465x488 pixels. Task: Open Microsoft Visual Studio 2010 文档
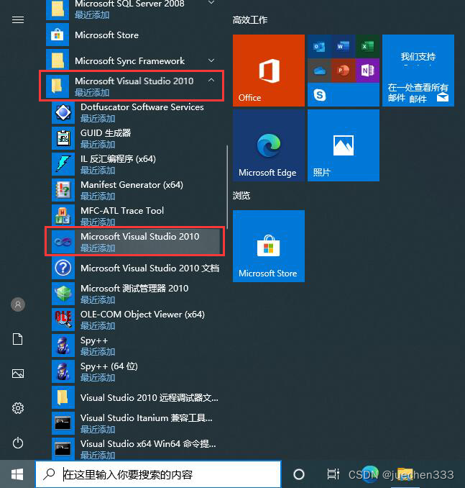(x=137, y=268)
